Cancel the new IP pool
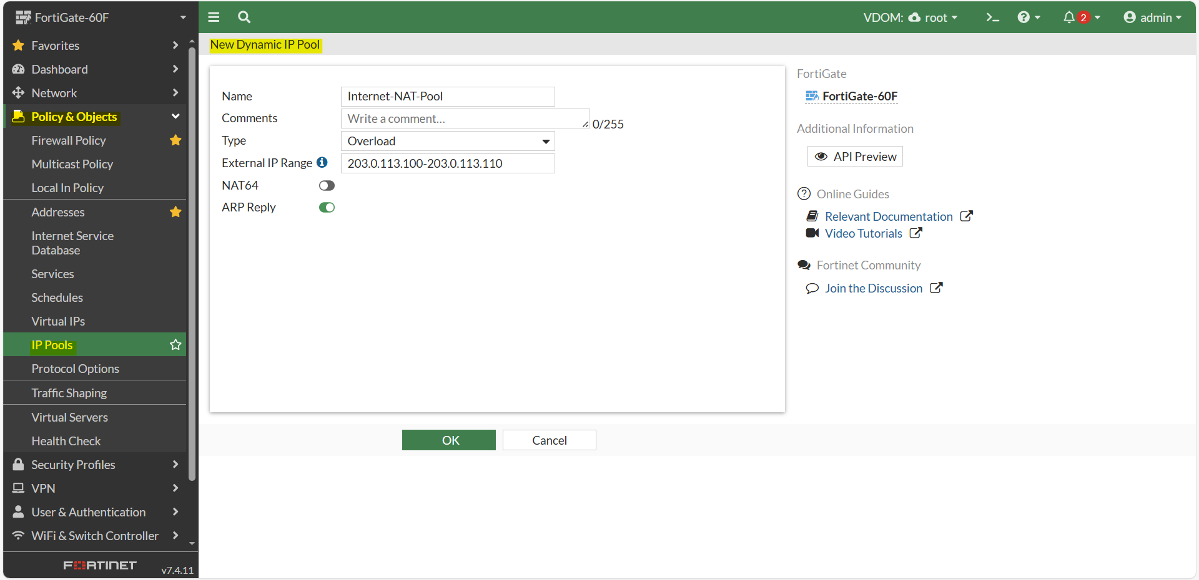This screenshot has height=580, width=1199. pyautogui.click(x=550, y=440)
